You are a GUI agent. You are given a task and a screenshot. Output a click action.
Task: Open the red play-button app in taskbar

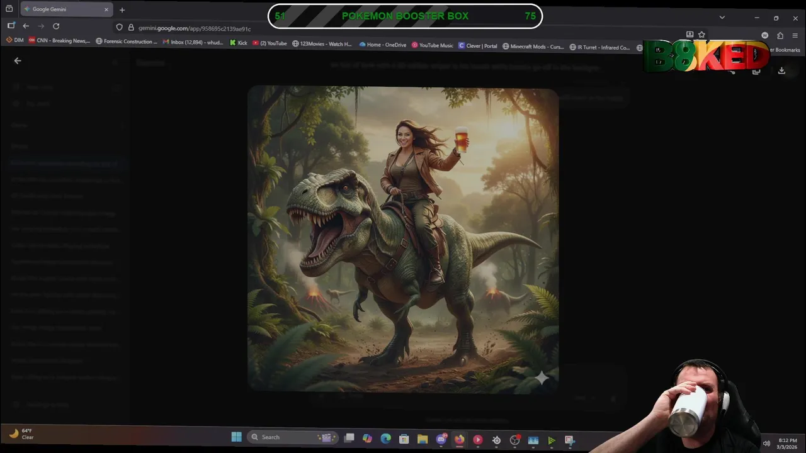pyautogui.click(x=478, y=440)
